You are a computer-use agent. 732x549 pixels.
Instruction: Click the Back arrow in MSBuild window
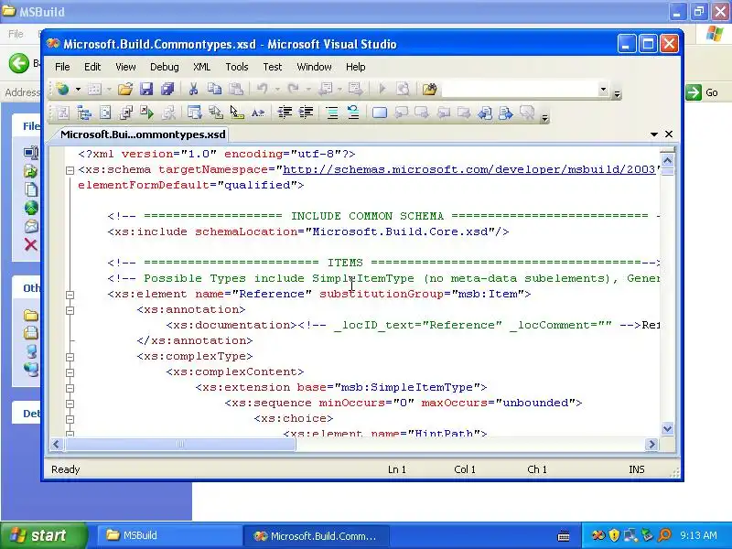click(x=18, y=63)
